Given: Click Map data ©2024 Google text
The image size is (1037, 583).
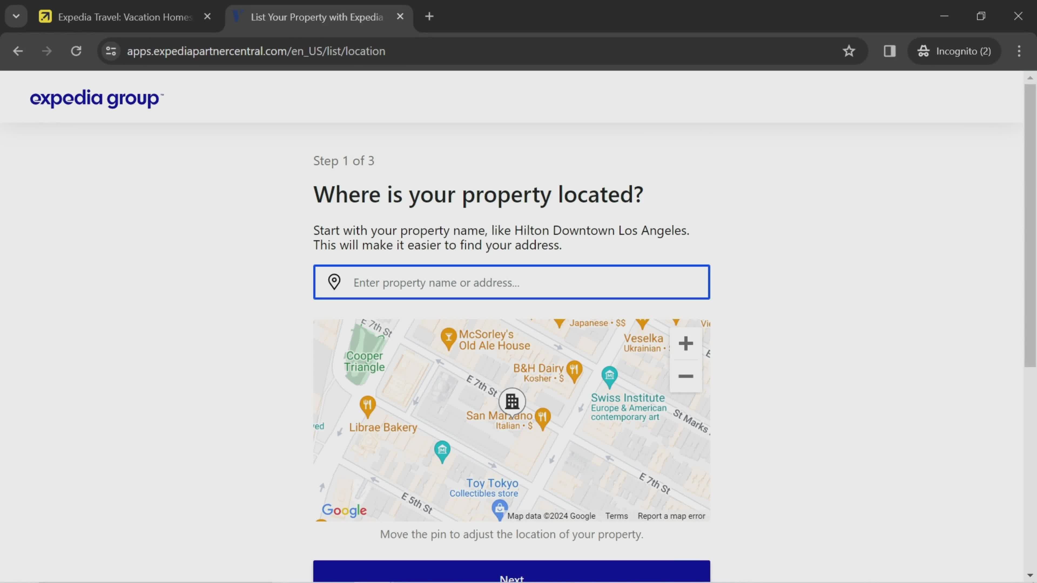Looking at the screenshot, I should point(551,516).
